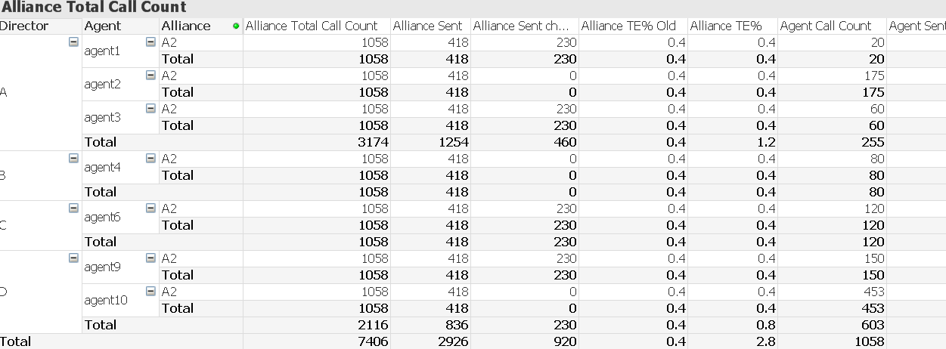Viewport: 946px width, 349px height.
Task: Collapse the agent2 row breakdown
Action: pos(150,76)
